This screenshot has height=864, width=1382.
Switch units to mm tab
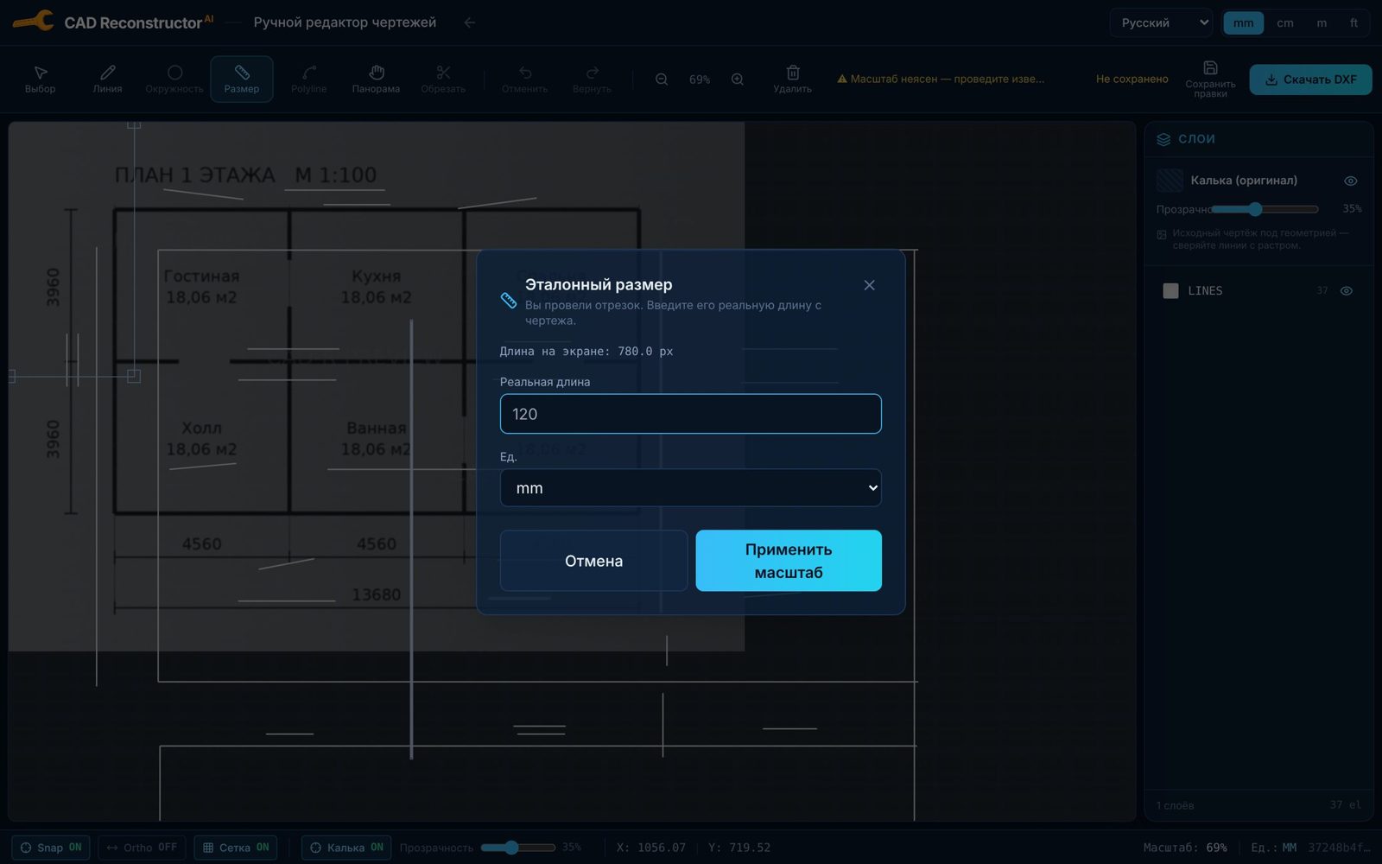[x=1243, y=23]
